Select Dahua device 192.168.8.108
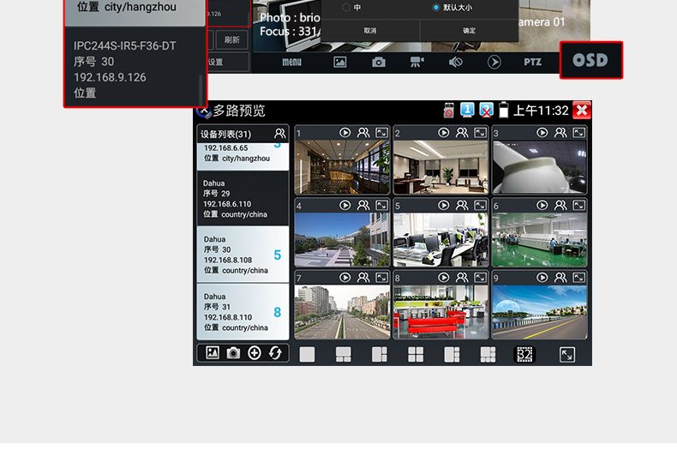The height and width of the screenshot is (474, 677). [243, 255]
